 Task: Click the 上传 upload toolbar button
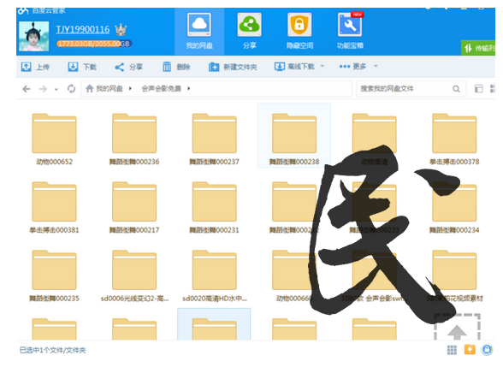[35, 67]
